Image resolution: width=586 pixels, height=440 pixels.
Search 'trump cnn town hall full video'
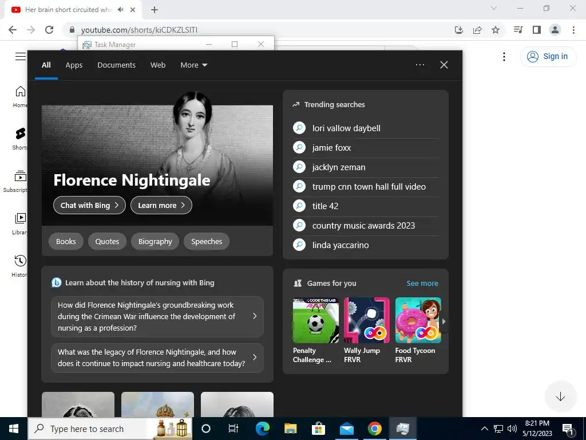tap(366, 187)
